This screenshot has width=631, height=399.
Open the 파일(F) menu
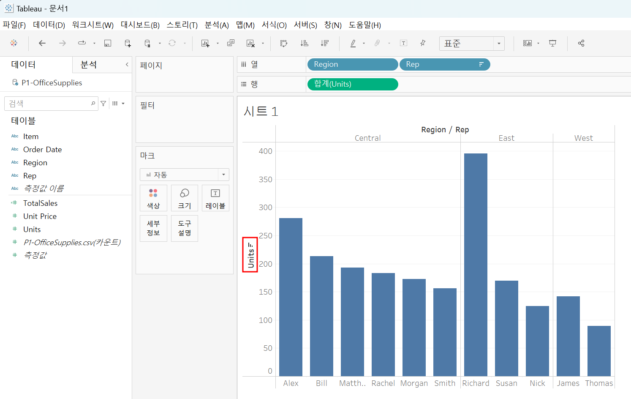[x=14, y=25]
